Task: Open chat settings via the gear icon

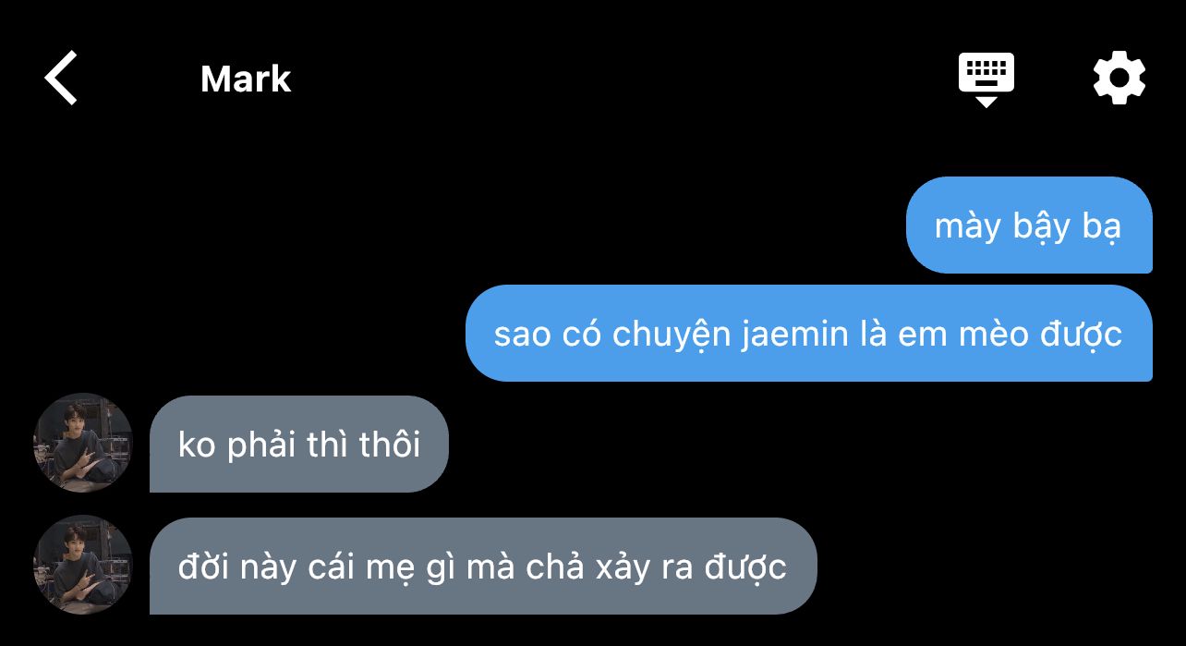Action: [x=1119, y=79]
